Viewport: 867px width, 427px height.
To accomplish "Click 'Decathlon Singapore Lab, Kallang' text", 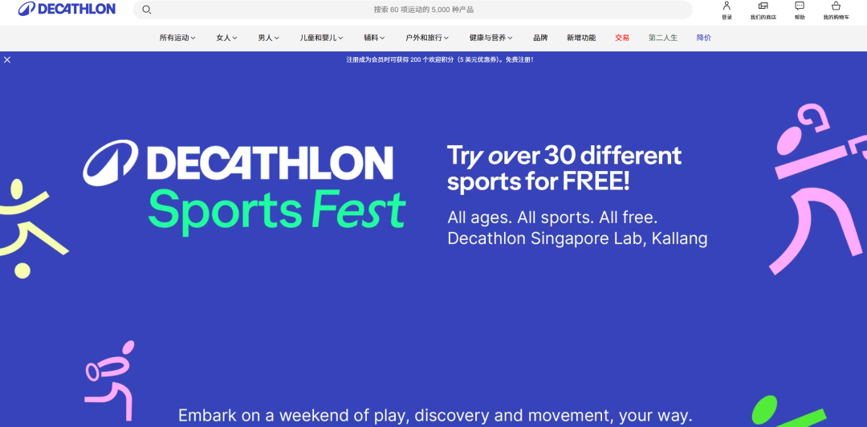I will tap(577, 238).
